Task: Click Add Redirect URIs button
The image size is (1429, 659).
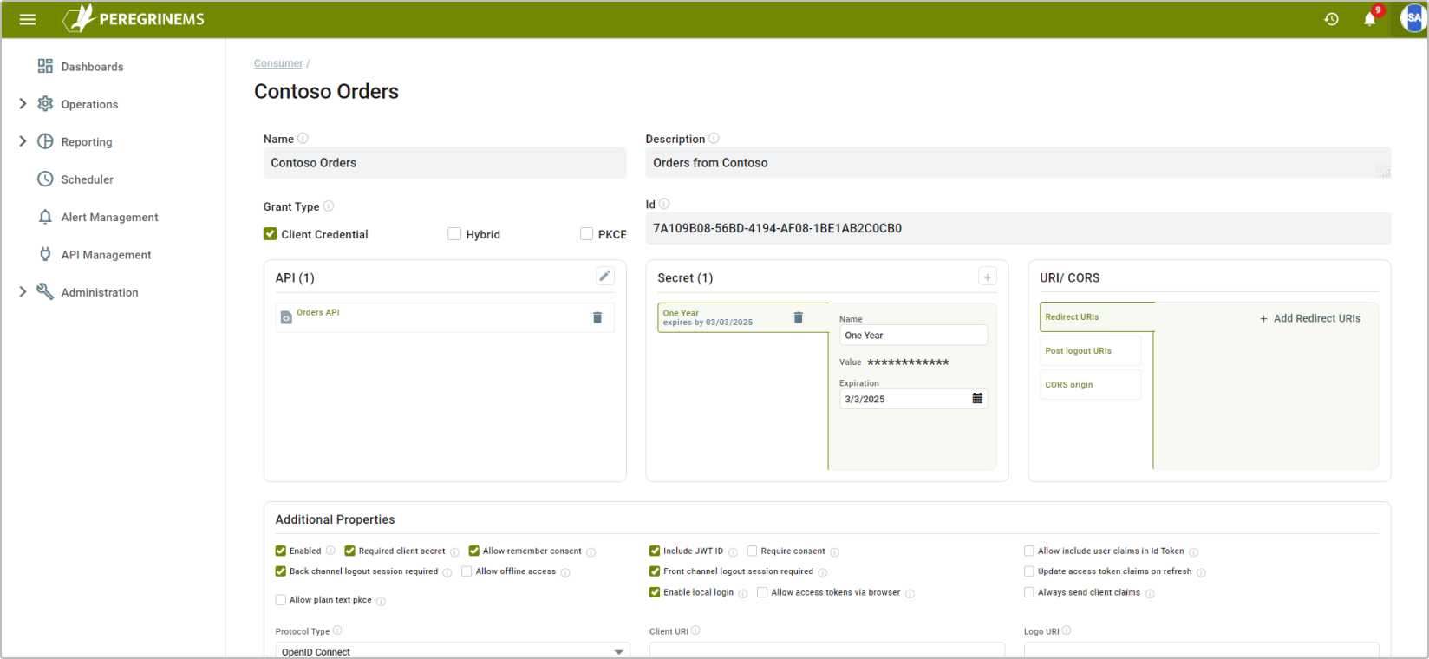Action: point(1309,318)
